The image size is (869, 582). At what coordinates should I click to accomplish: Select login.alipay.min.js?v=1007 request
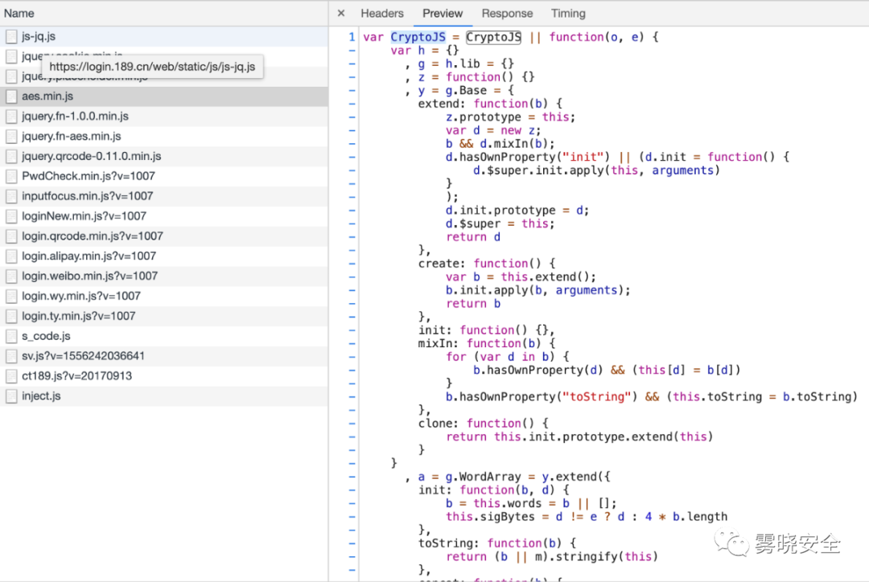coord(89,256)
